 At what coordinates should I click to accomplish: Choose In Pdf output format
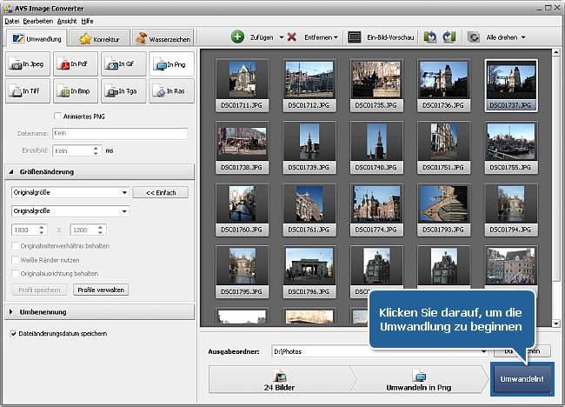point(76,65)
